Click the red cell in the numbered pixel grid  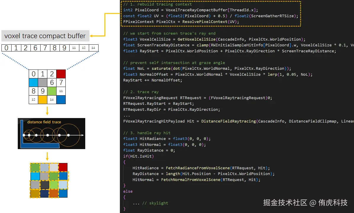61,74
